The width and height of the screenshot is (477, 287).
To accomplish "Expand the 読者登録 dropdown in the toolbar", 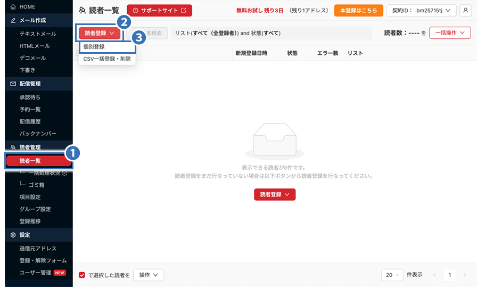I will point(100,33).
